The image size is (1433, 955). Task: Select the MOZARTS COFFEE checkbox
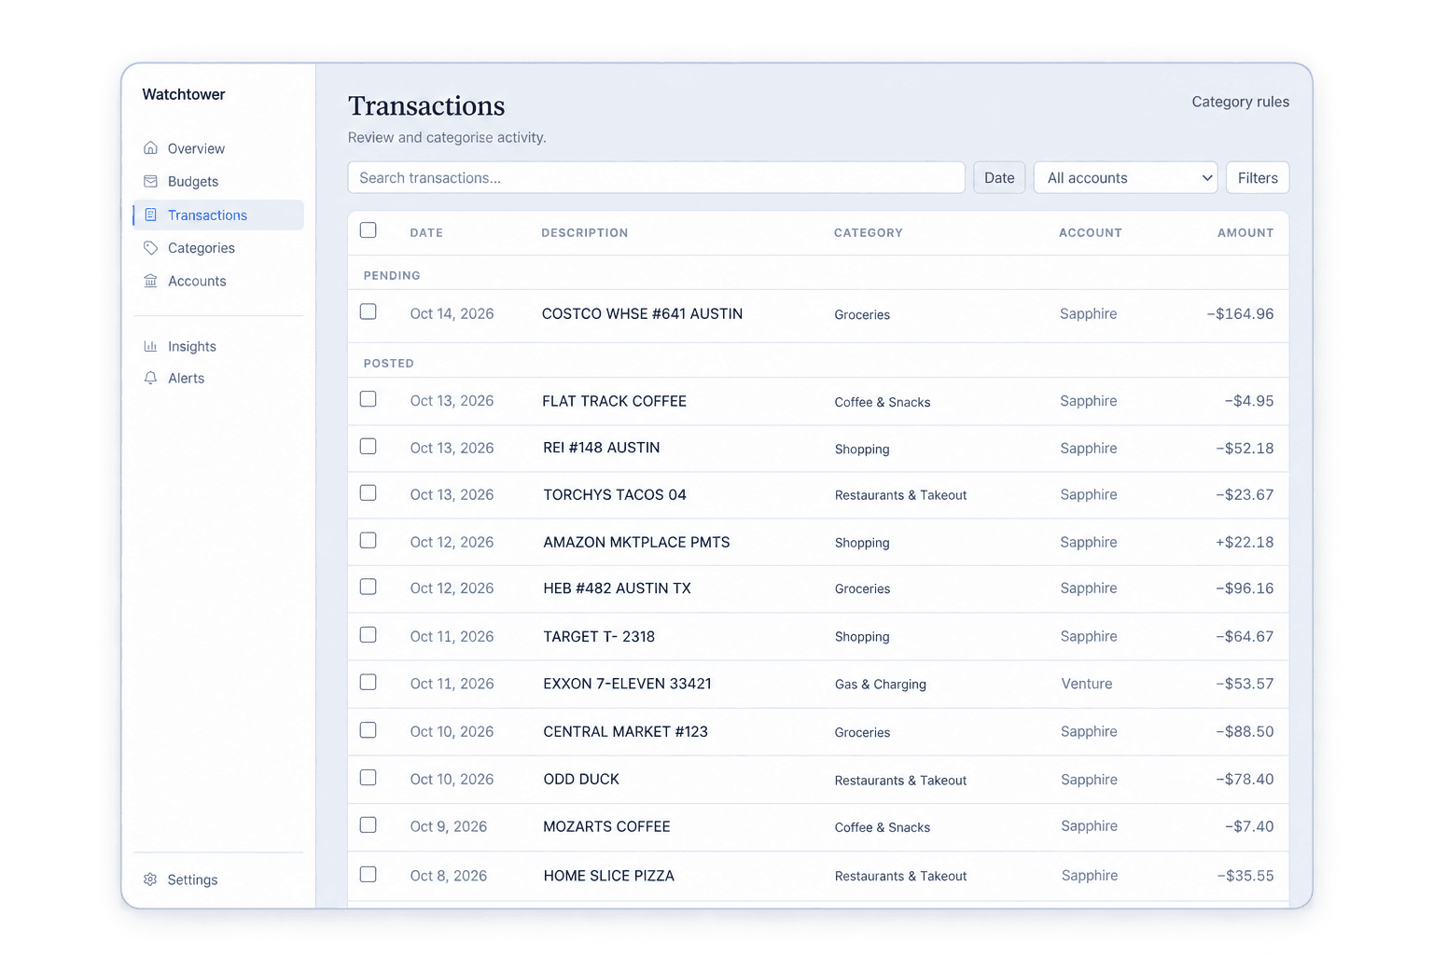[369, 825]
